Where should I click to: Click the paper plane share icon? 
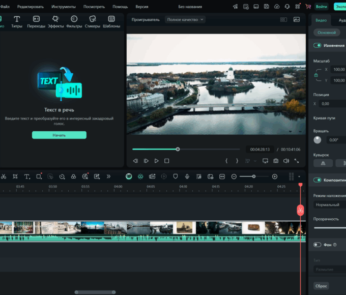(x=235, y=7)
